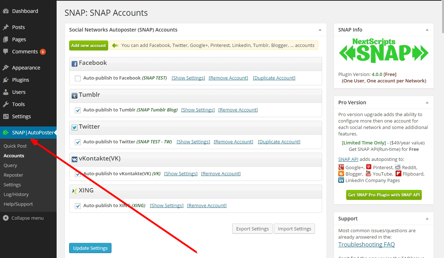This screenshot has height=258, width=444.
Task: Uncheck Auto-publish to Twitter checkbox
Action: (78, 142)
